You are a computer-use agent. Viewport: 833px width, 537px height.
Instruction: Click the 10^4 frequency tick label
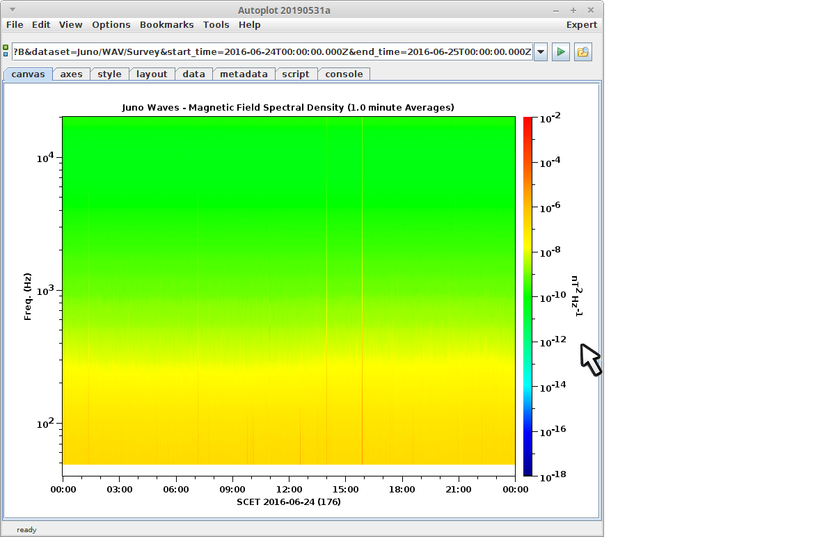(x=45, y=158)
